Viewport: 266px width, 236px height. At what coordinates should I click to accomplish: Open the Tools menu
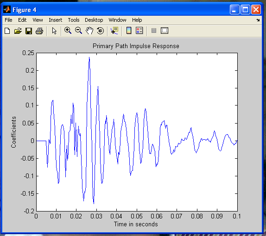click(x=74, y=20)
